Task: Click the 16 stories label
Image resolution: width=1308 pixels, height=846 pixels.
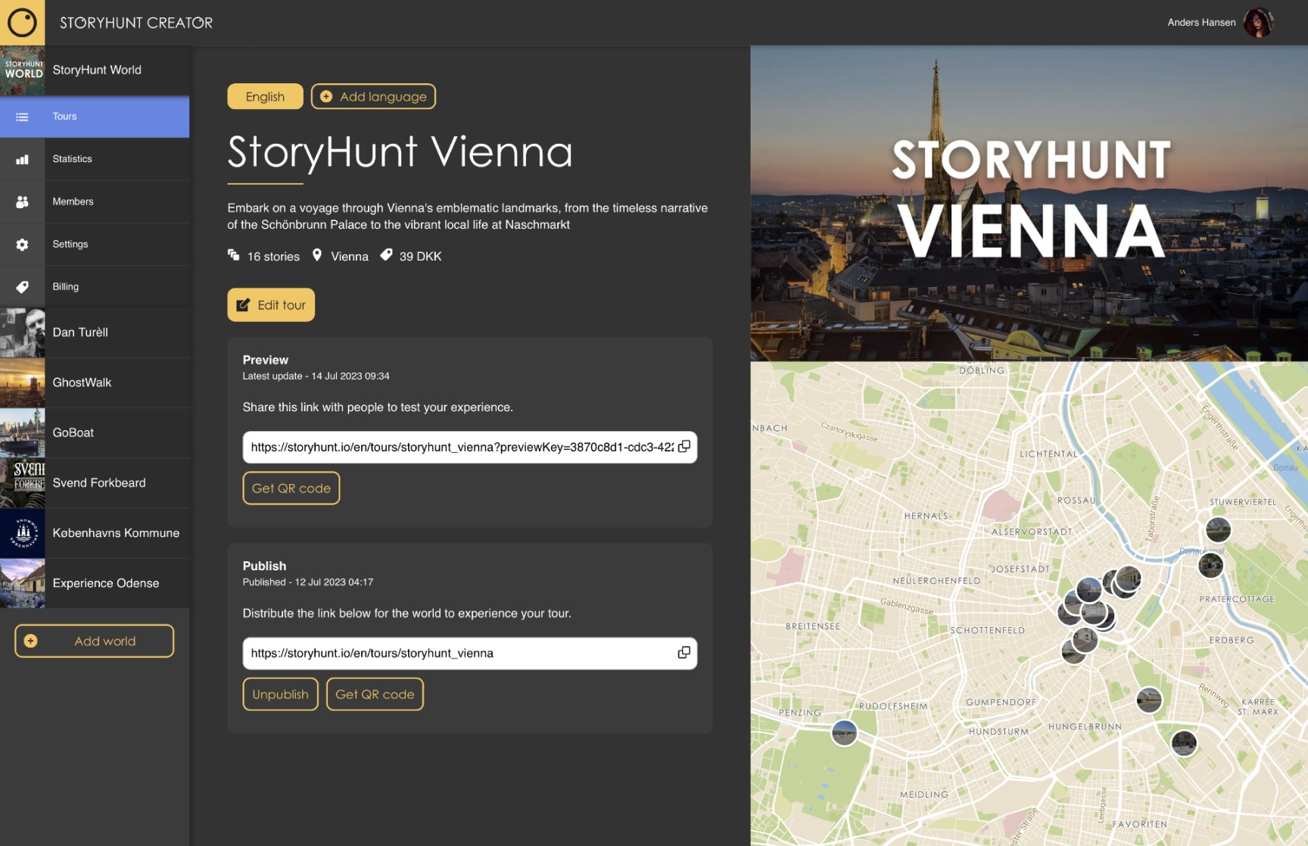Action: pyautogui.click(x=273, y=257)
